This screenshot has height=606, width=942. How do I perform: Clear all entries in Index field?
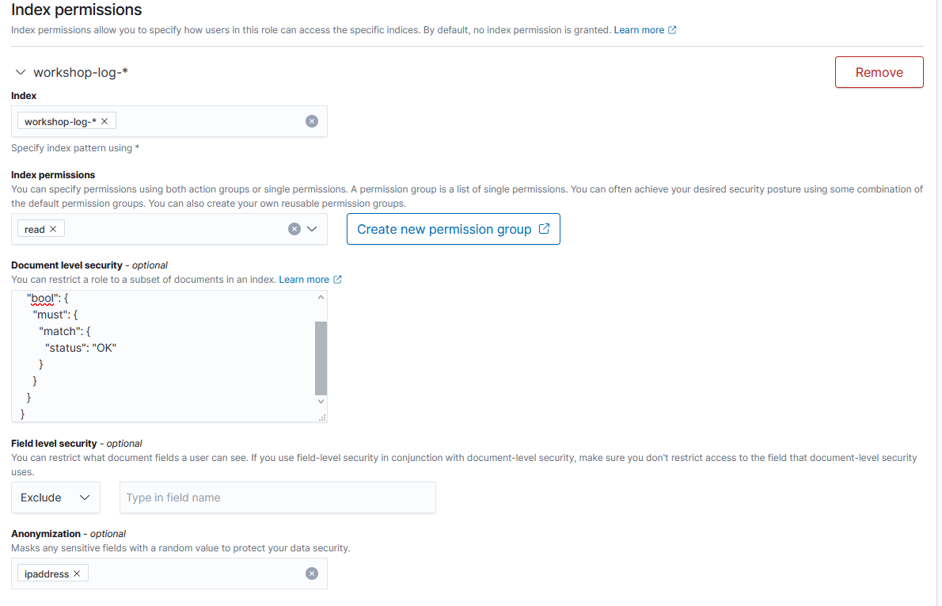(x=312, y=121)
